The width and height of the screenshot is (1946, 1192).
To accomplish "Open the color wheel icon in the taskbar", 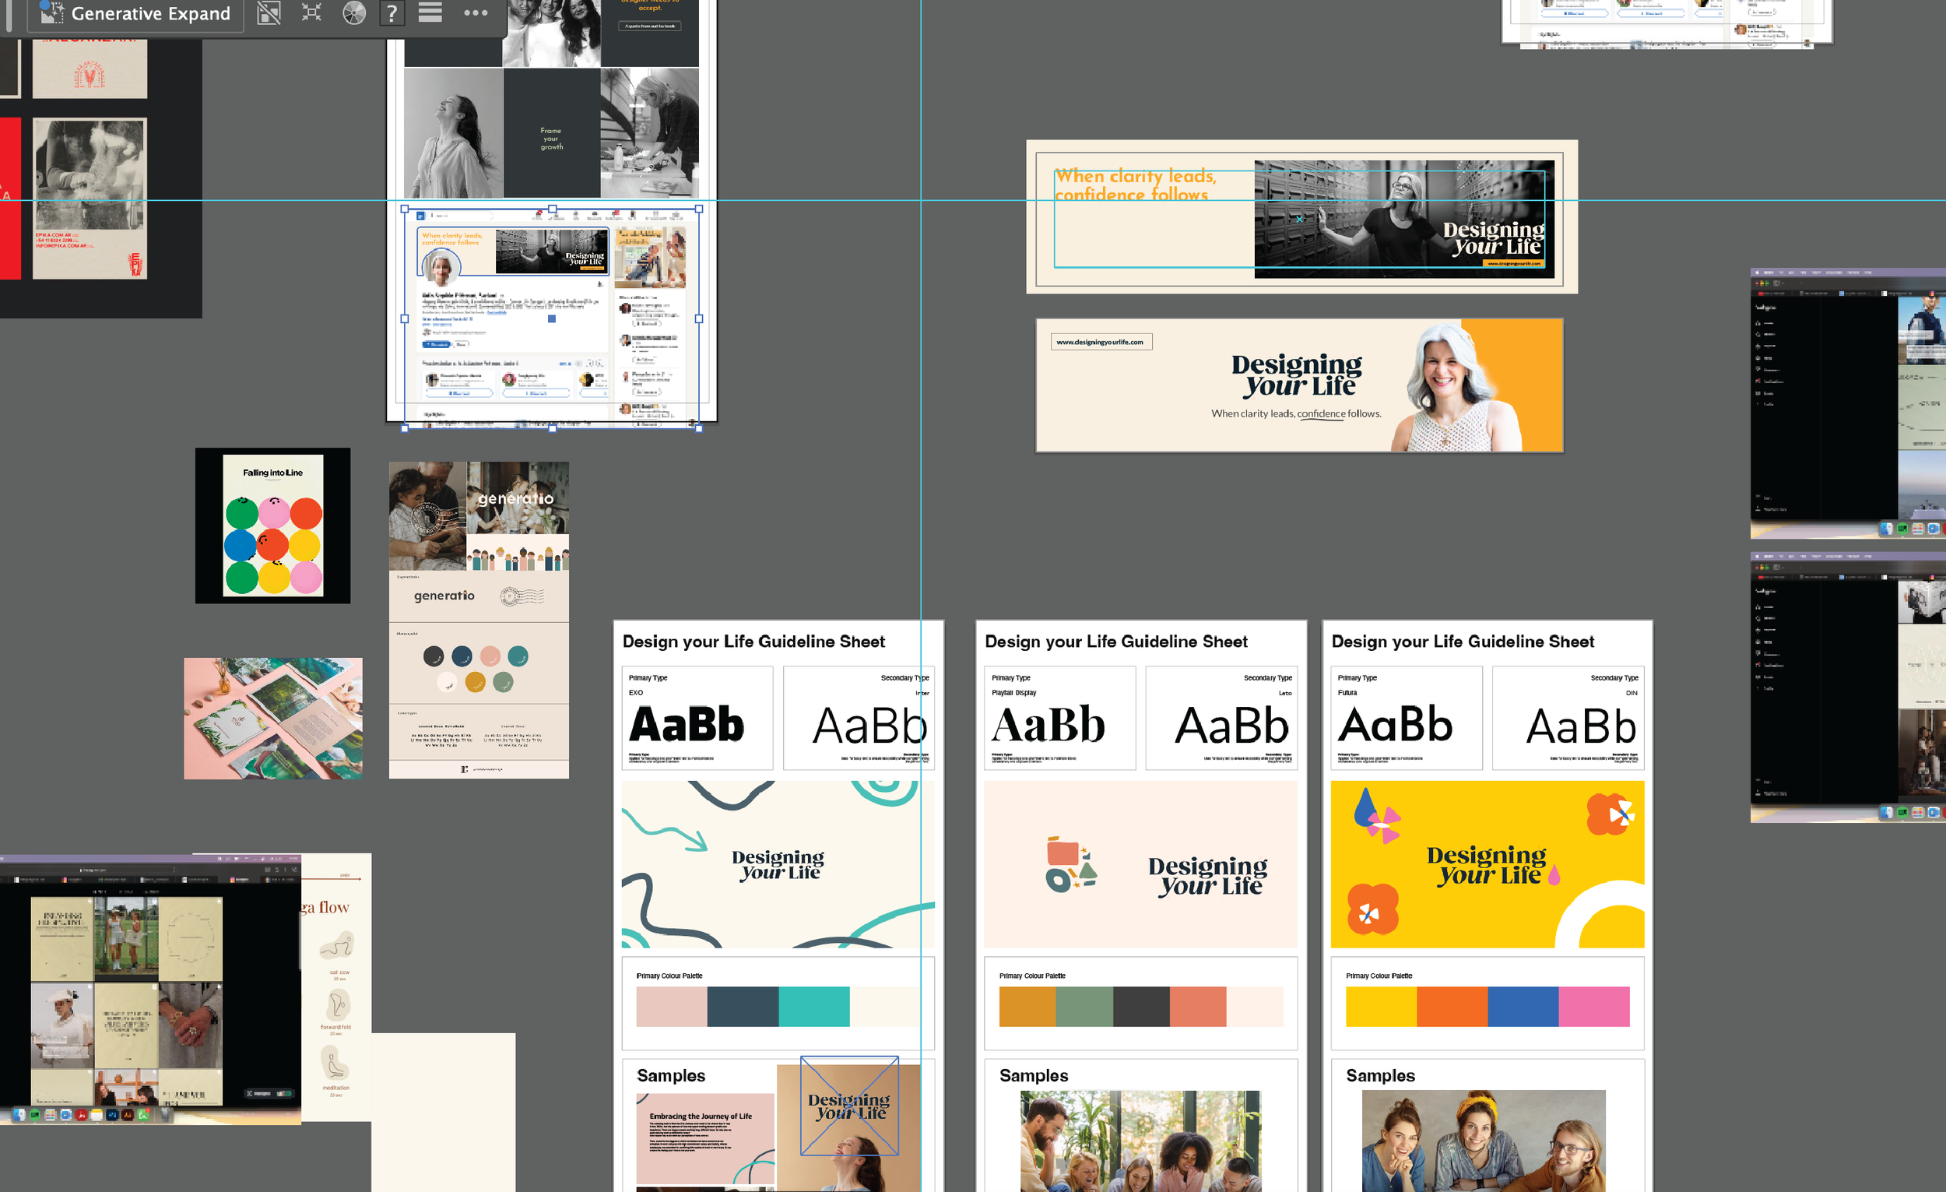I will click(x=355, y=13).
